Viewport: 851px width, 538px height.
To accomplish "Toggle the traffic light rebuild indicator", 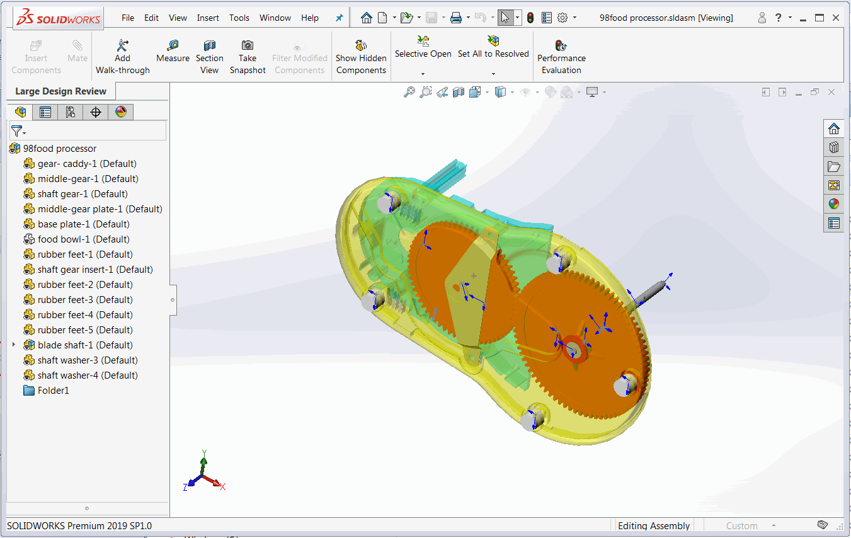I will point(530,18).
